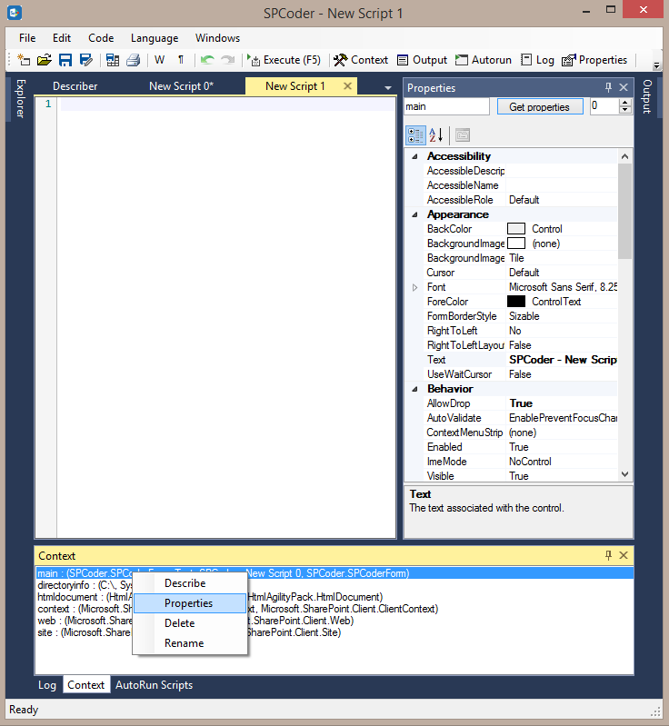The width and height of the screenshot is (669, 726).
Task: Open the Log window from the toolbar
Action: pos(537,60)
